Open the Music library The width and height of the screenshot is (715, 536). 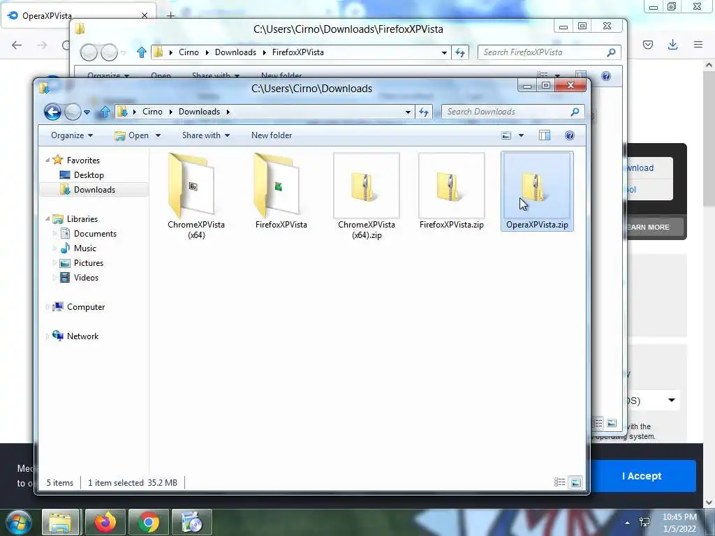(84, 248)
